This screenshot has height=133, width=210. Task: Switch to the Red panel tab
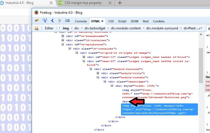pos(146,21)
